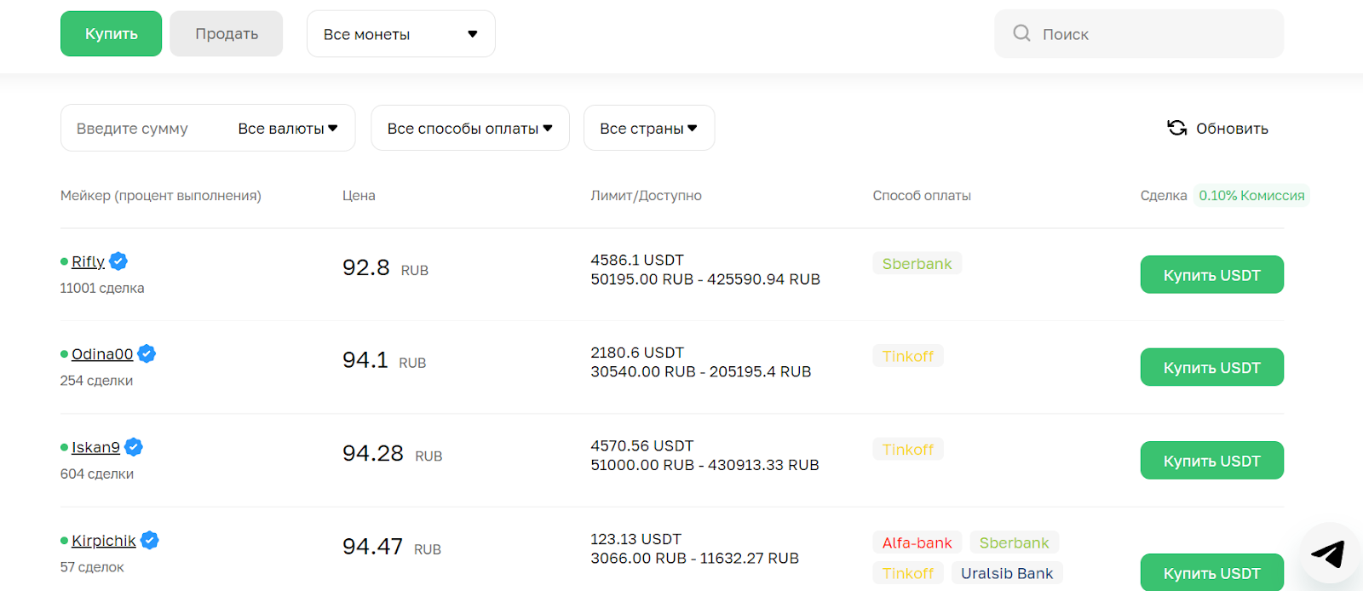Screen dimensions: 1363x591
Task: Click the Alfa-bank payment tag
Action: point(917,542)
